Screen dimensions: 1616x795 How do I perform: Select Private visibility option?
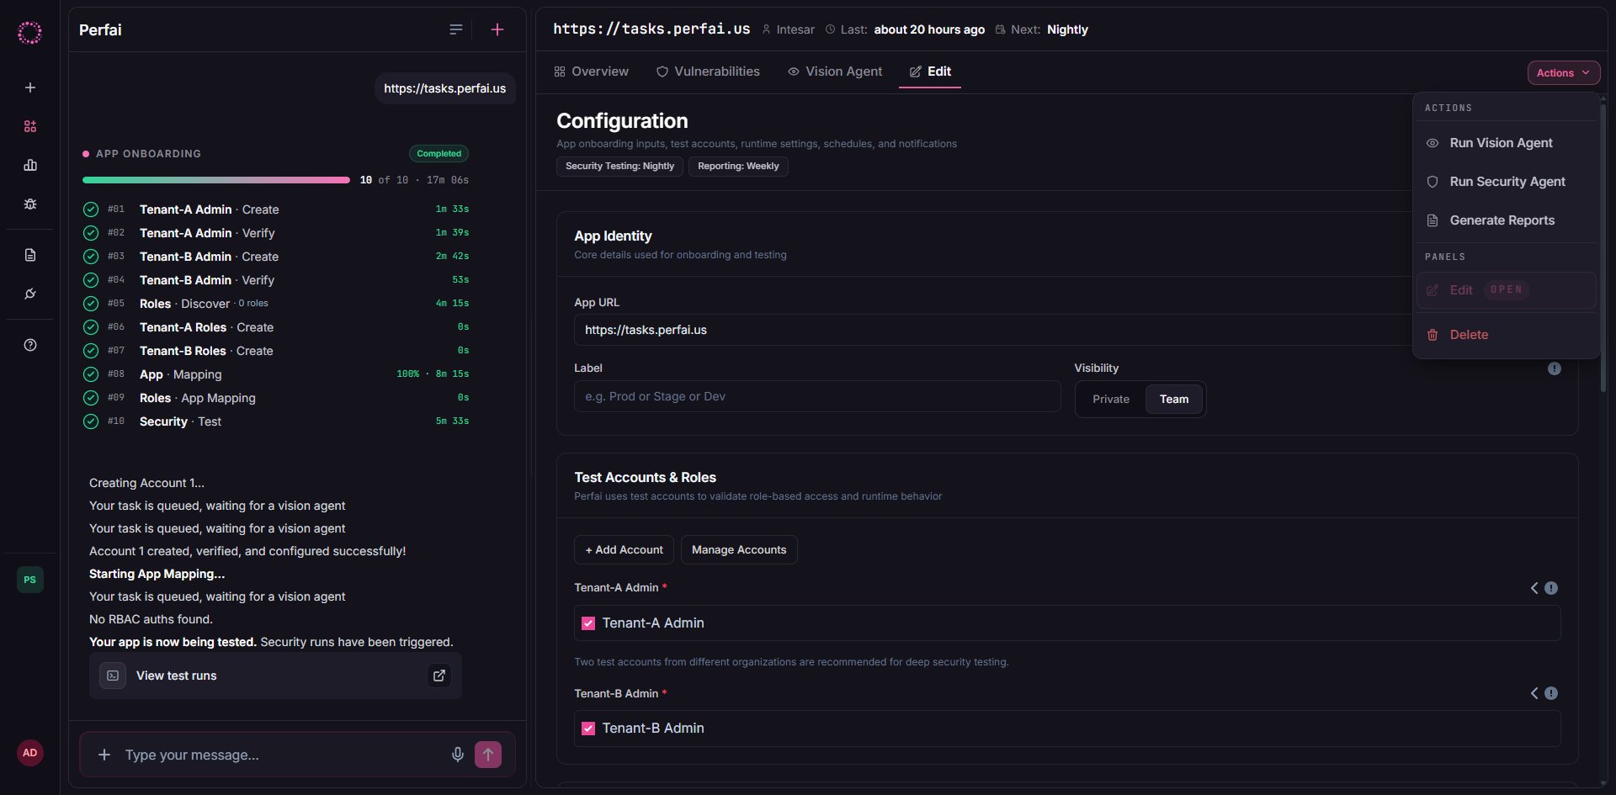pyautogui.click(x=1111, y=399)
